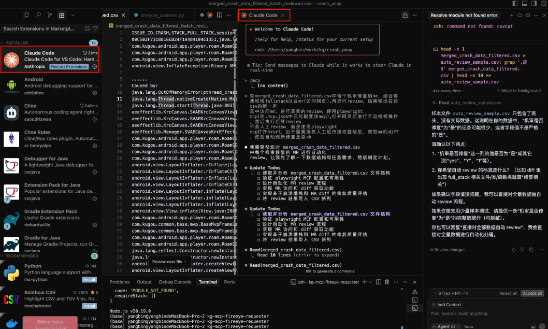Open the Claude Code extension gear

coord(94,67)
